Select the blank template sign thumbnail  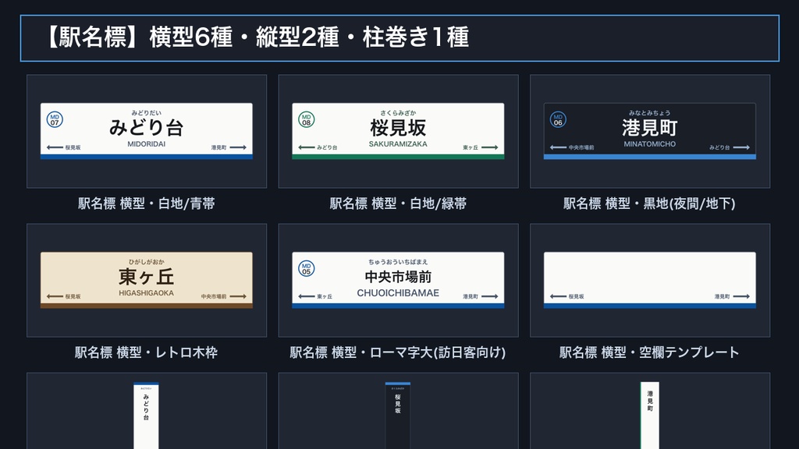650,281
